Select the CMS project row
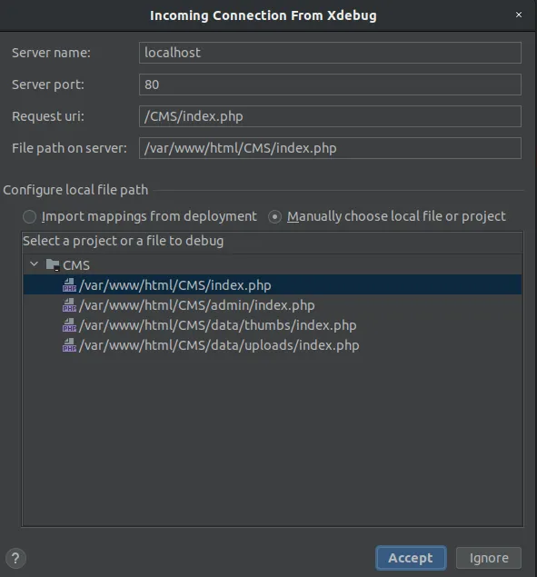537x577 pixels. click(x=273, y=265)
